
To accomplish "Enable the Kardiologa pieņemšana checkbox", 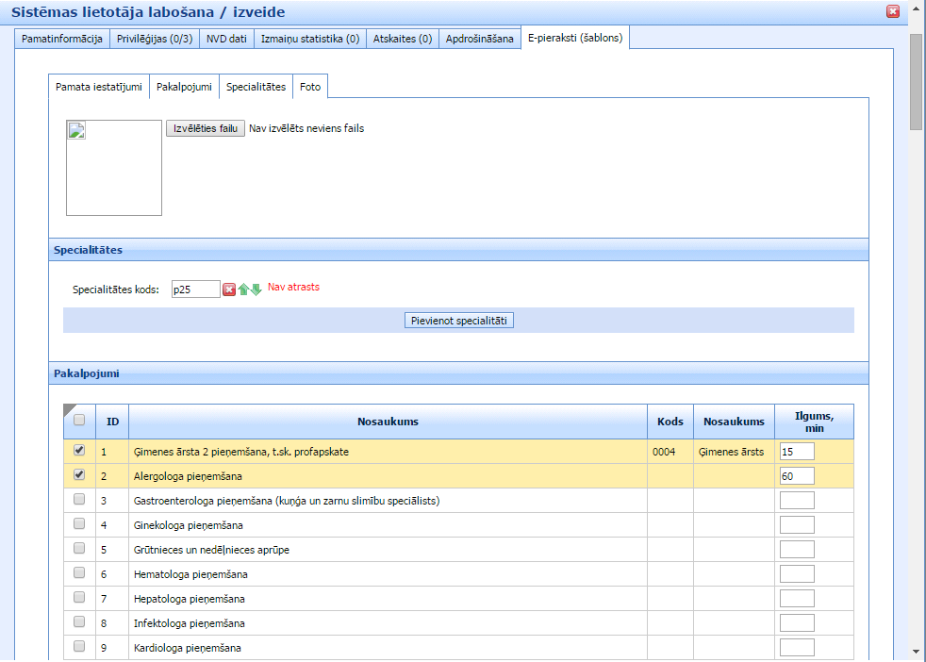I will (x=79, y=647).
